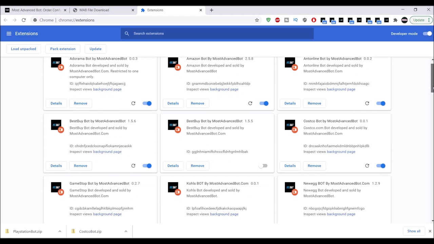Disable the Adorama Bot extension

click(147, 103)
